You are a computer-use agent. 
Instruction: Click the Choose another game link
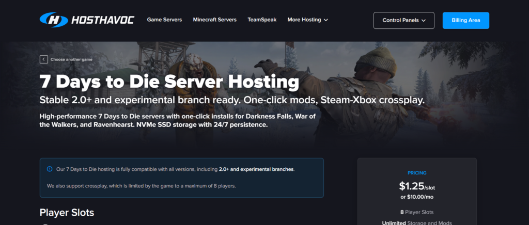pos(71,60)
